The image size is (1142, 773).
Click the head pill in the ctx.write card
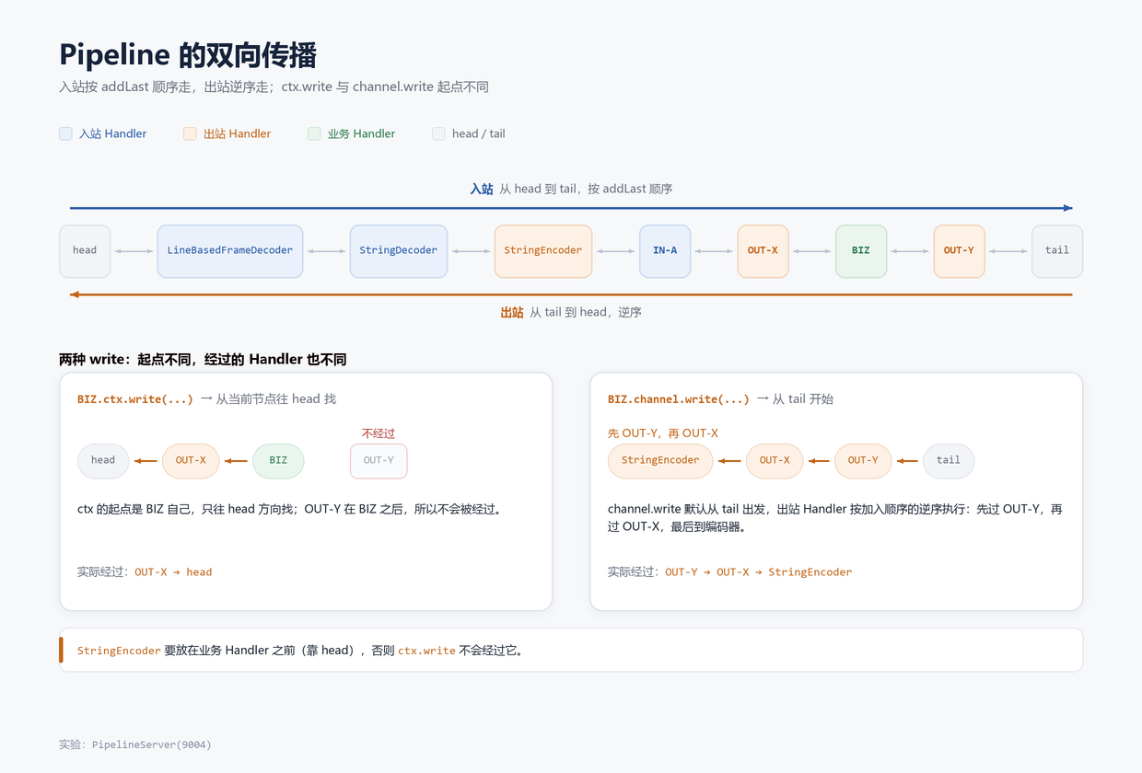(x=103, y=461)
